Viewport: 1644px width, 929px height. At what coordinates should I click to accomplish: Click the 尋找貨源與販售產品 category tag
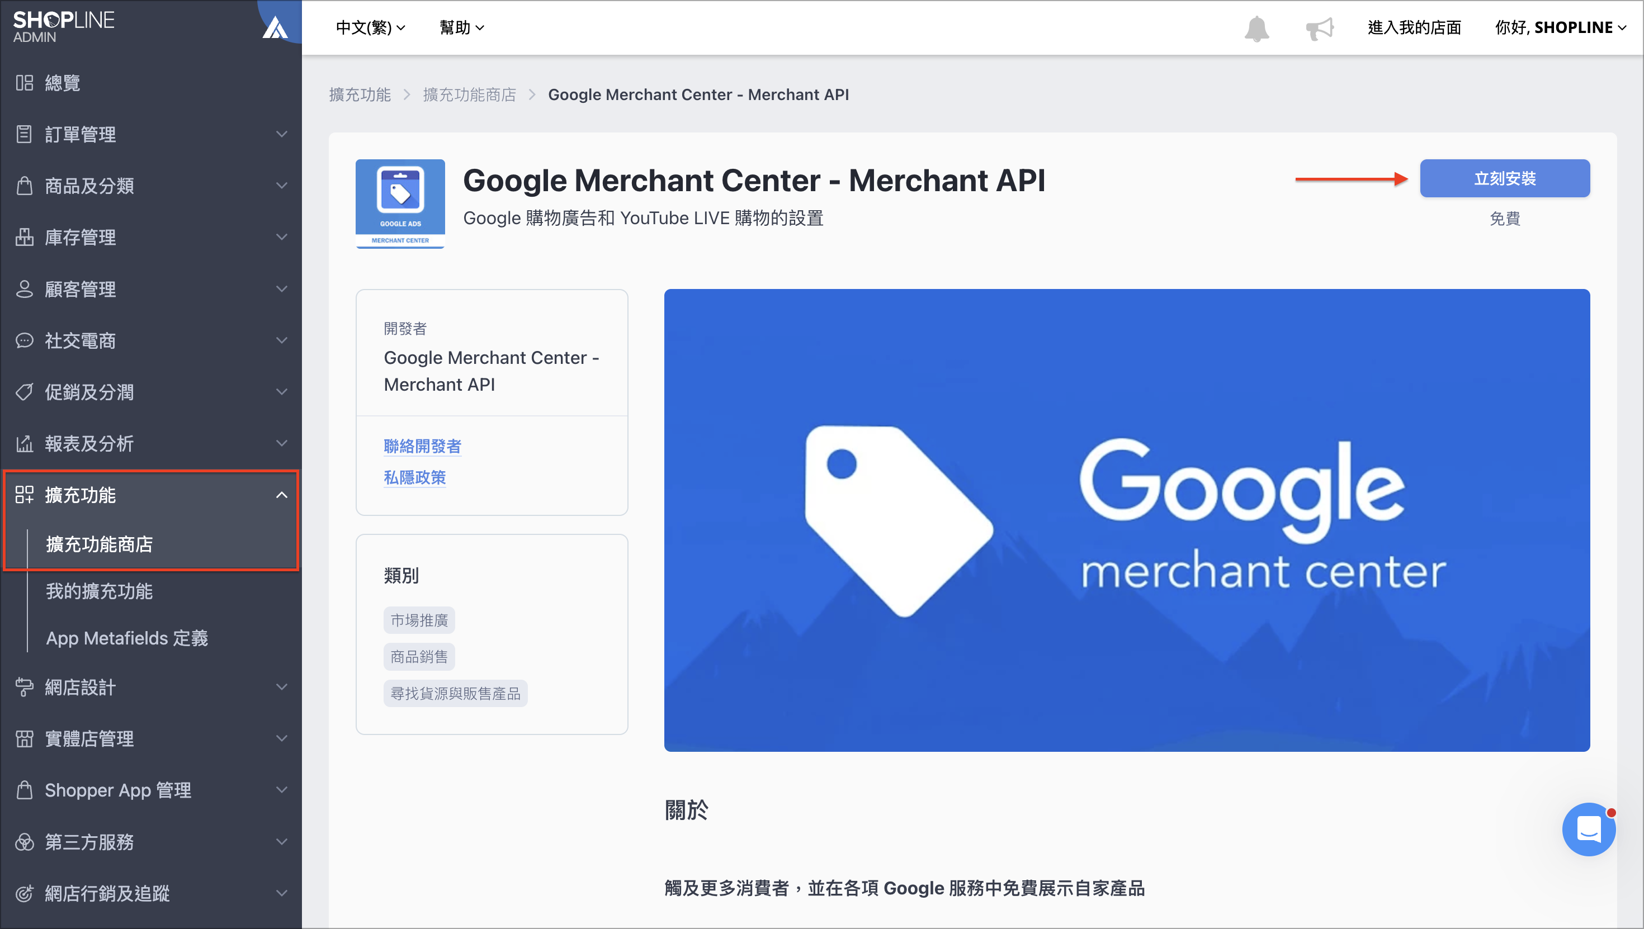tap(455, 694)
